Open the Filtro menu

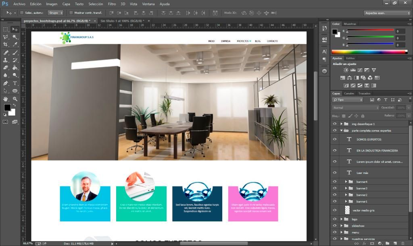[x=112, y=4]
